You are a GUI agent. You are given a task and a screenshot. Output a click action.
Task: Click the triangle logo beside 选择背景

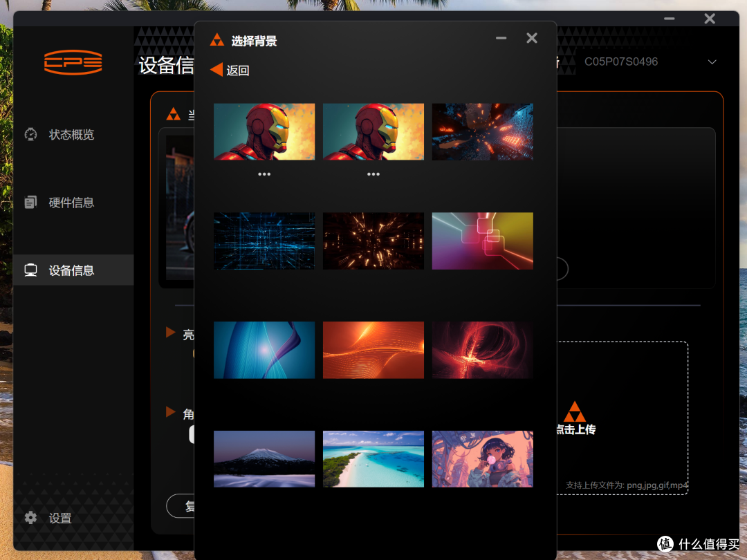(216, 40)
